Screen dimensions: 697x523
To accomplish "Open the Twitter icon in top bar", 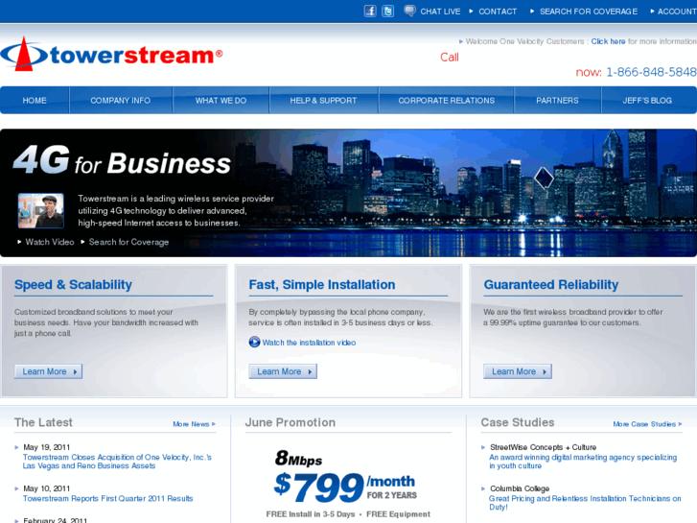I will click(387, 12).
